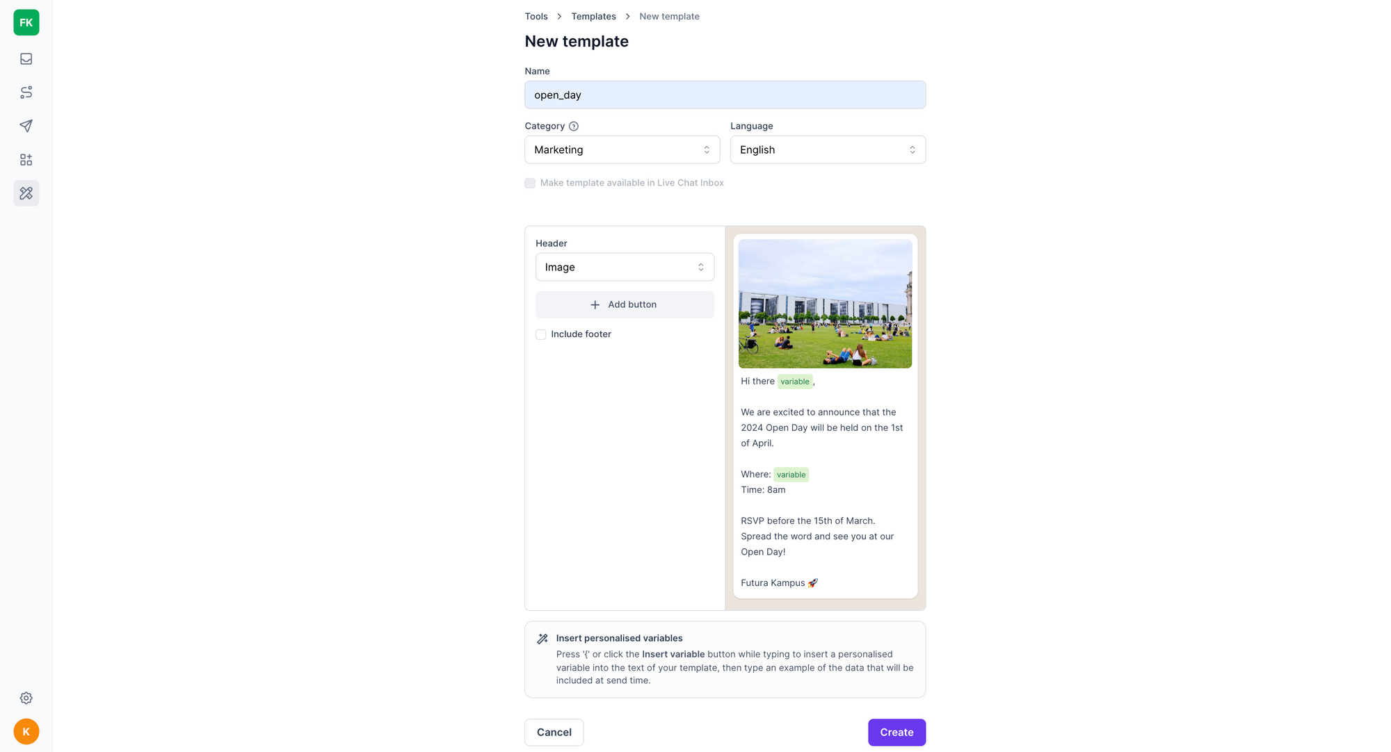The height and width of the screenshot is (752, 1391).
Task: Toggle Make template available in Live Chat Inbox
Action: pyautogui.click(x=530, y=183)
